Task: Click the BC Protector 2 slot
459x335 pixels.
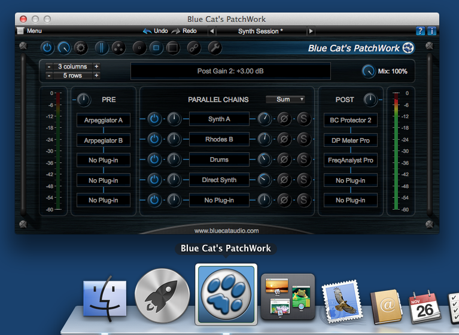Action: click(351, 120)
